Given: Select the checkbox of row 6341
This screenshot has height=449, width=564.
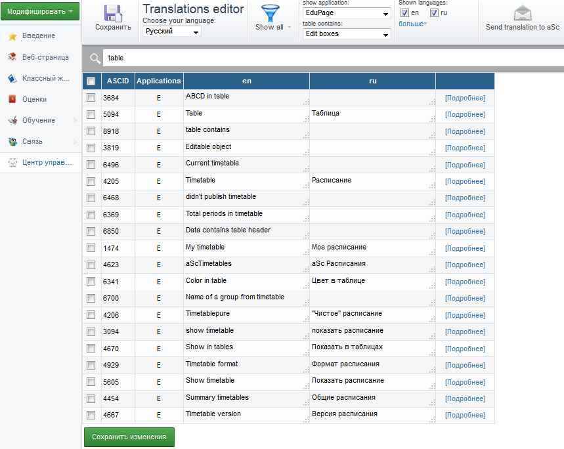Looking at the screenshot, I should coord(91,281).
